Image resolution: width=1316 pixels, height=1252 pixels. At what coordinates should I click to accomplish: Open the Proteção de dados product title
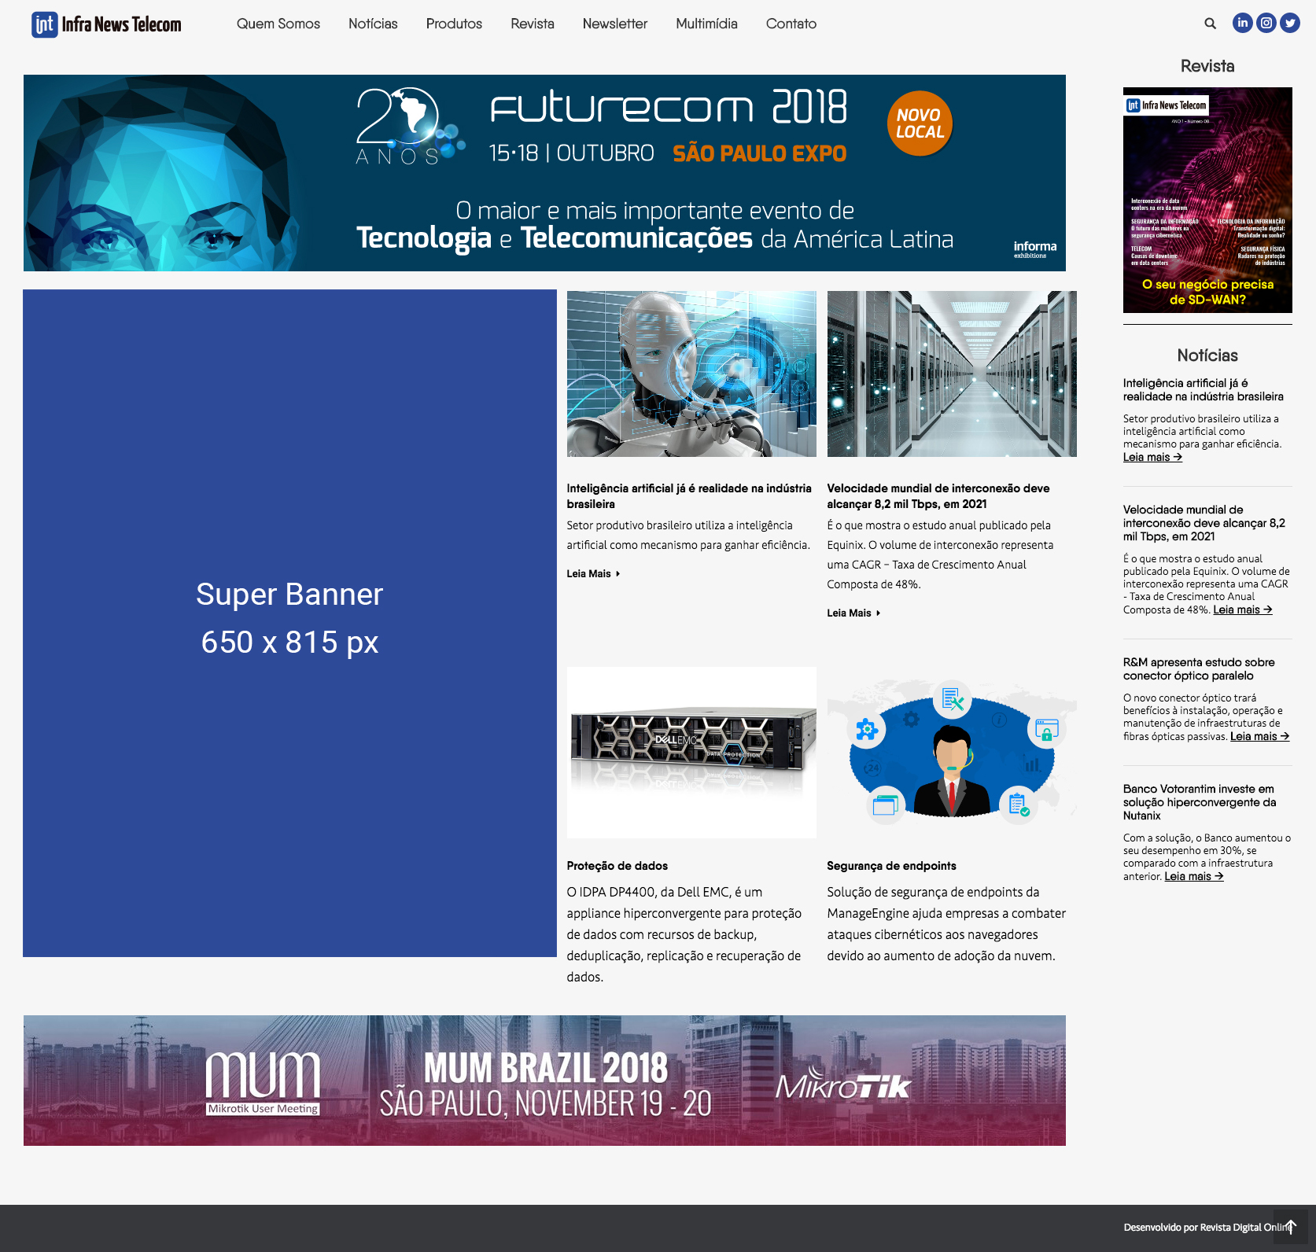click(617, 866)
